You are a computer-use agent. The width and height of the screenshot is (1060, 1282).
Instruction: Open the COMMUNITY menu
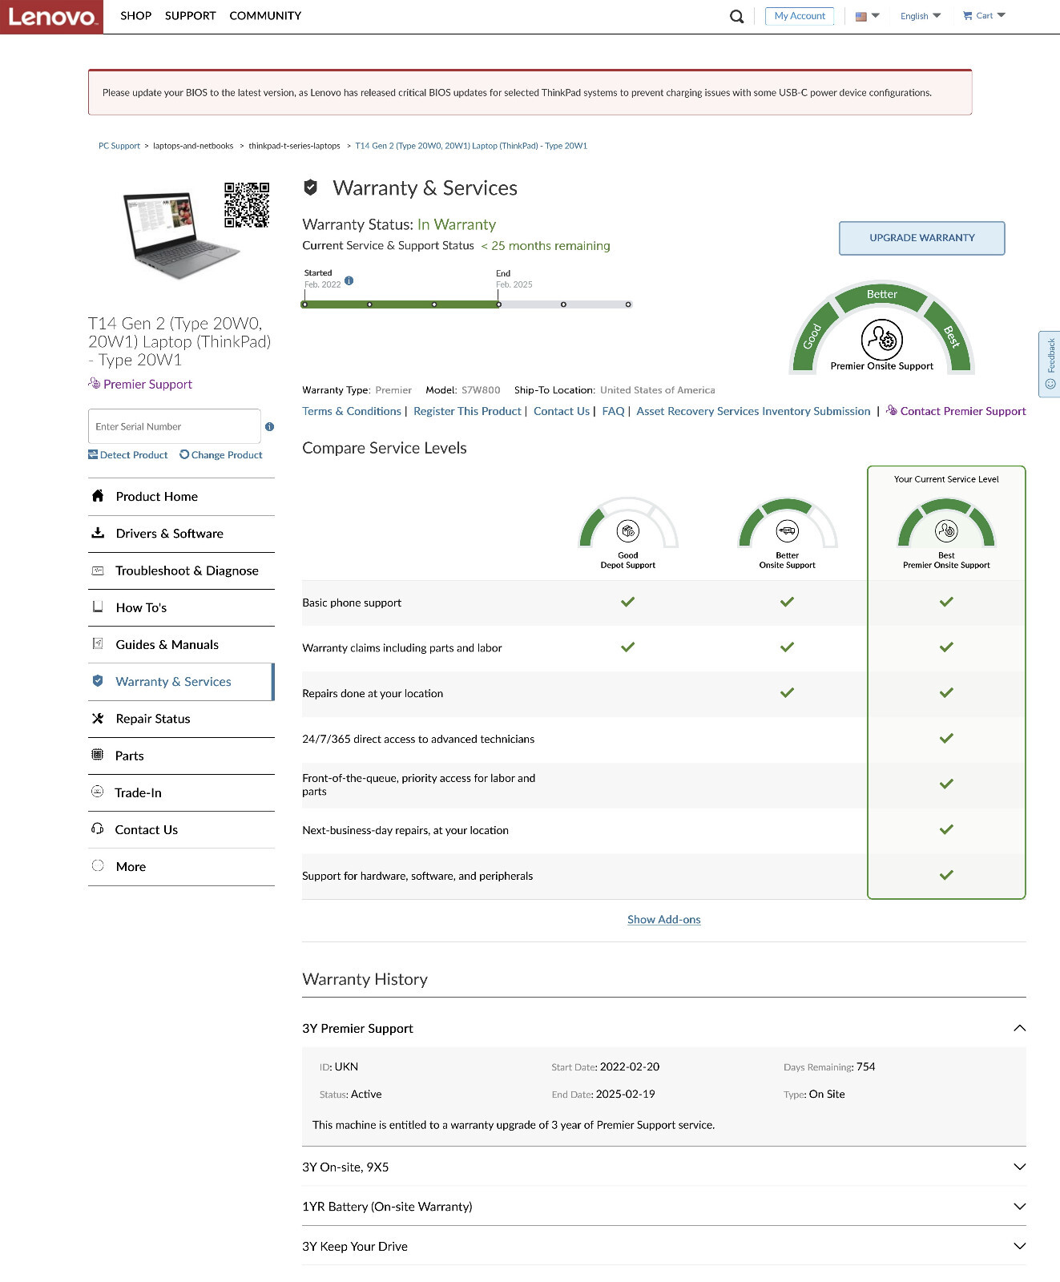coord(265,16)
